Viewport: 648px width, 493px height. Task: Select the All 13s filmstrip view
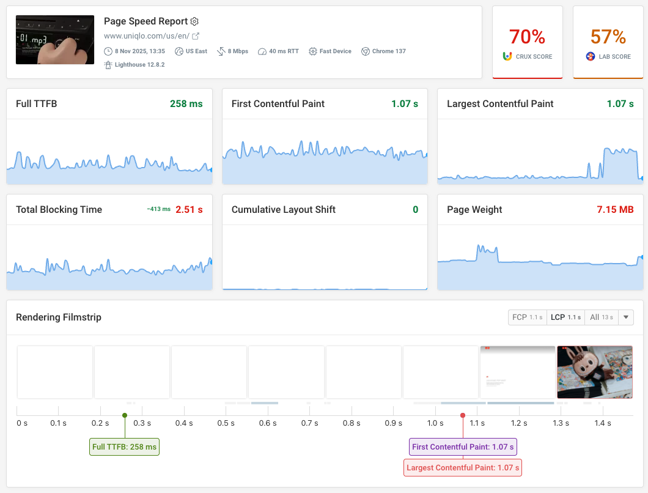tap(602, 317)
